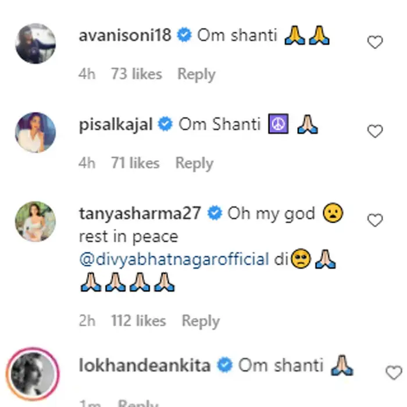Reply to tanyasharma27's comment

201,320
